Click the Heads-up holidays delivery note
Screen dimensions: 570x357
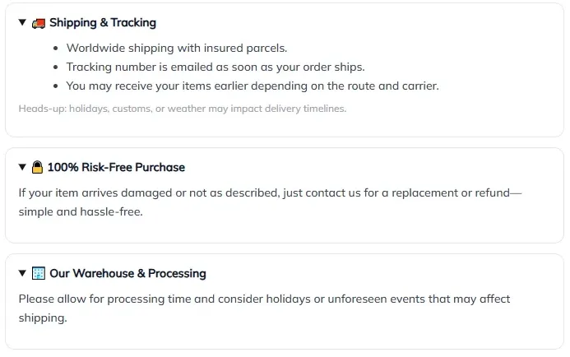click(x=182, y=109)
